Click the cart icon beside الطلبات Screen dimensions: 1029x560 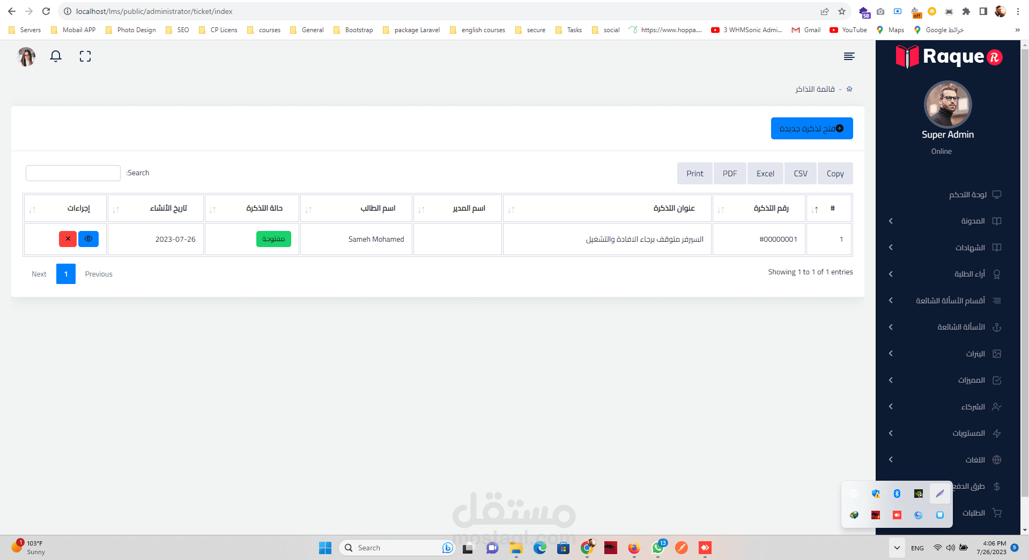pos(997,513)
